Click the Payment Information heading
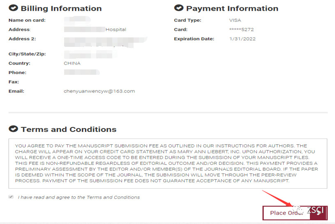 [232, 8]
